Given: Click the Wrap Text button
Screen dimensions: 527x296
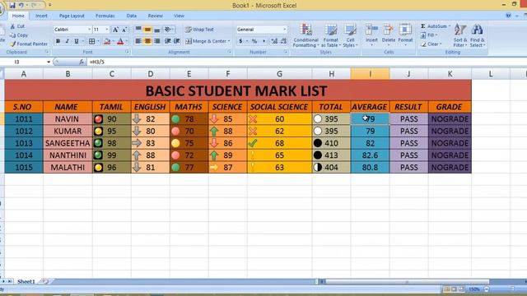Looking at the screenshot, I should pyautogui.click(x=199, y=30).
